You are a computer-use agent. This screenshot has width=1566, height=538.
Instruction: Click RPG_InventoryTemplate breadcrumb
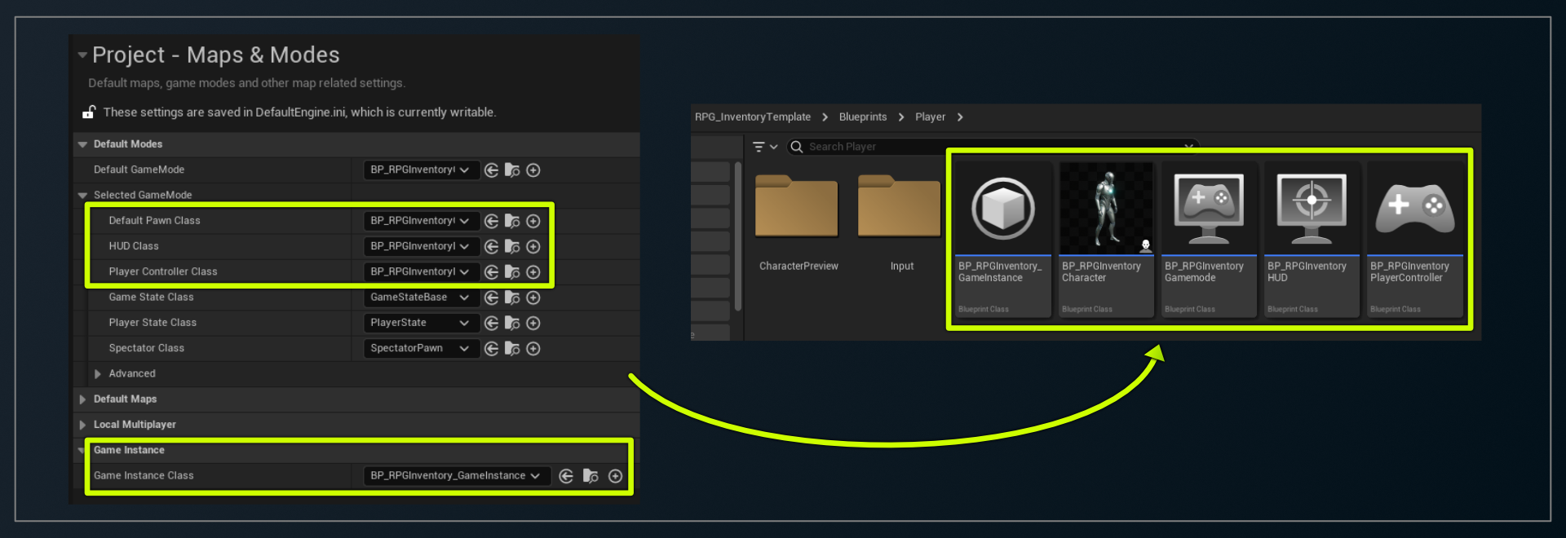coord(752,117)
